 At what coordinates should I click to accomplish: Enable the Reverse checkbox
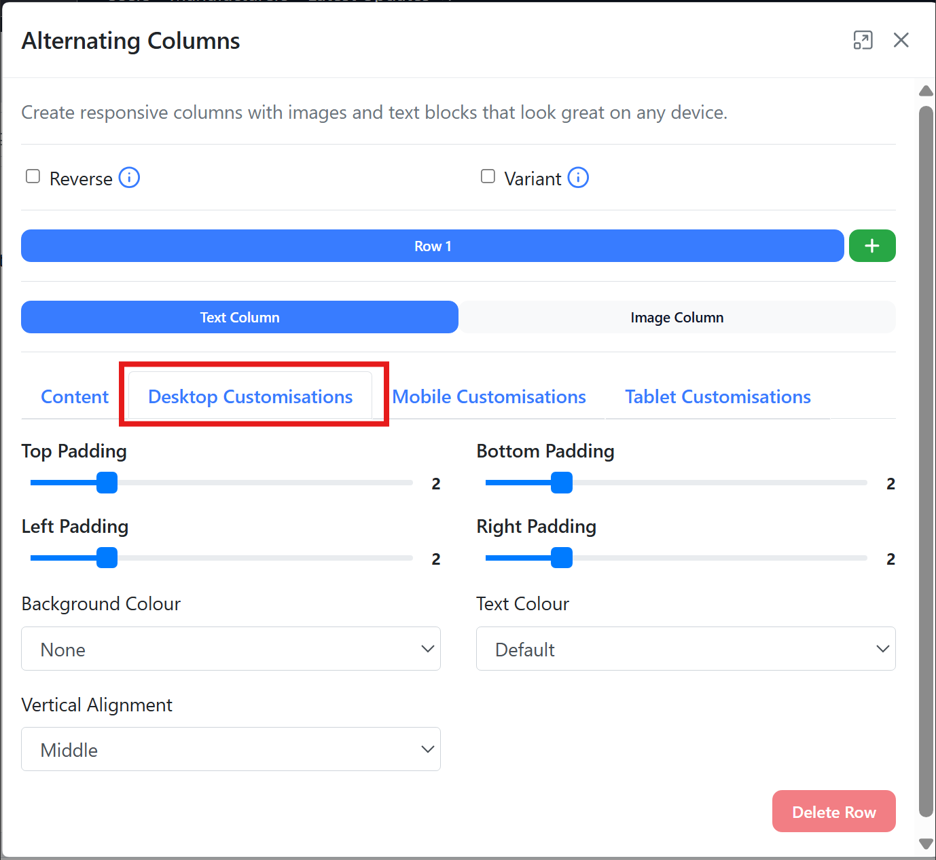[33, 176]
